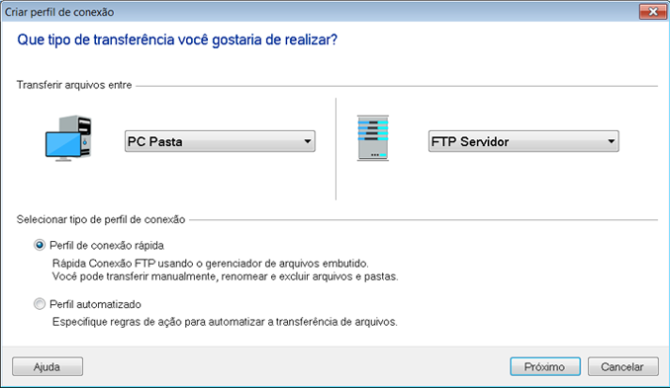Click the arrow on FTP Servidor combo box
This screenshot has height=388, width=670.
coord(611,141)
